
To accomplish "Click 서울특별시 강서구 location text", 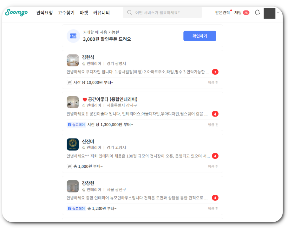I will (x=122, y=105).
